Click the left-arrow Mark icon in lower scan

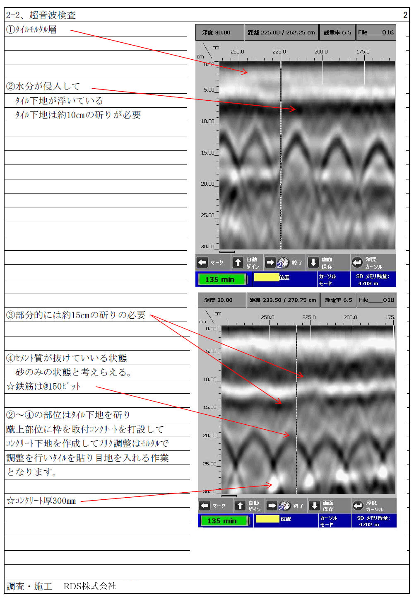[x=205, y=506]
